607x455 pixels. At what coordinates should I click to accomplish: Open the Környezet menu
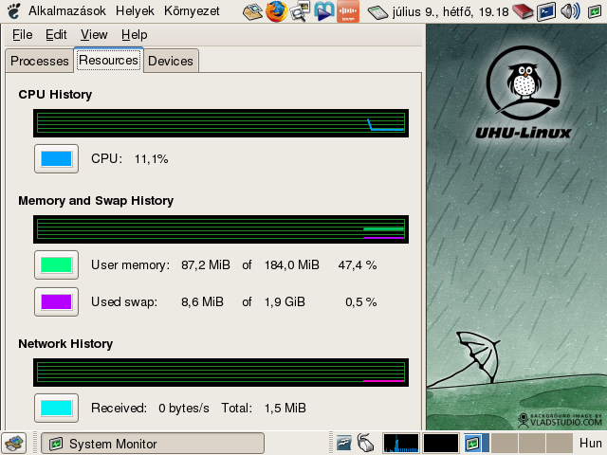coord(192,11)
